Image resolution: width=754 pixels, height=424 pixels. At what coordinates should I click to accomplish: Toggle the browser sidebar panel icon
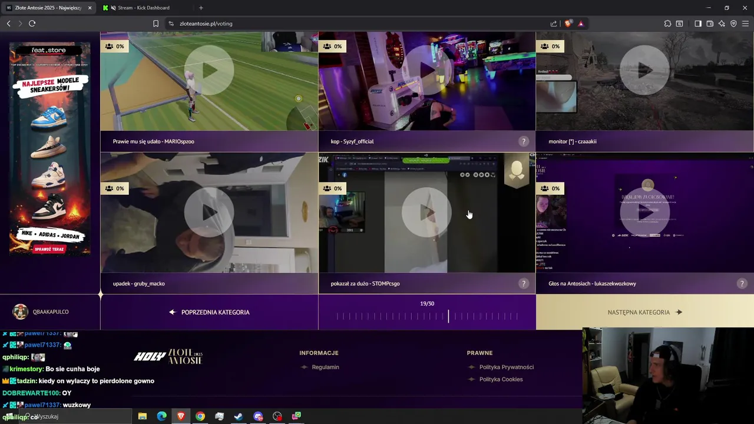click(698, 24)
